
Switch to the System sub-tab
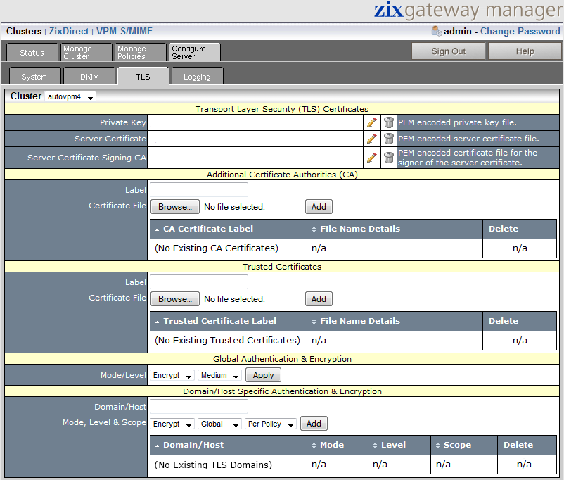(34, 76)
